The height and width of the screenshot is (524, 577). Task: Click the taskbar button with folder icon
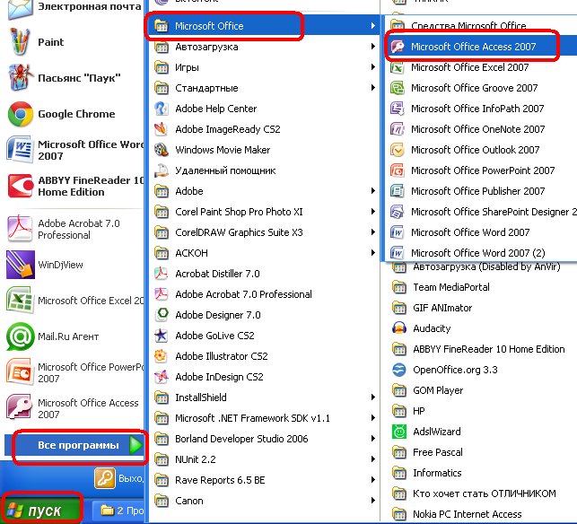118,511
